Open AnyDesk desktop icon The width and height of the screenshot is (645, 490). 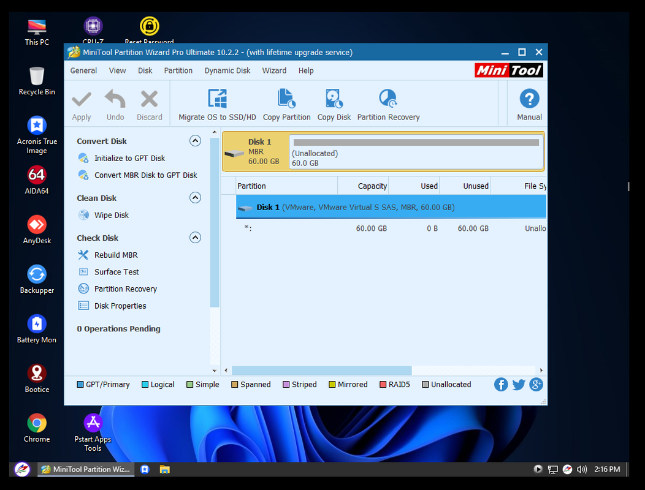coord(37,230)
